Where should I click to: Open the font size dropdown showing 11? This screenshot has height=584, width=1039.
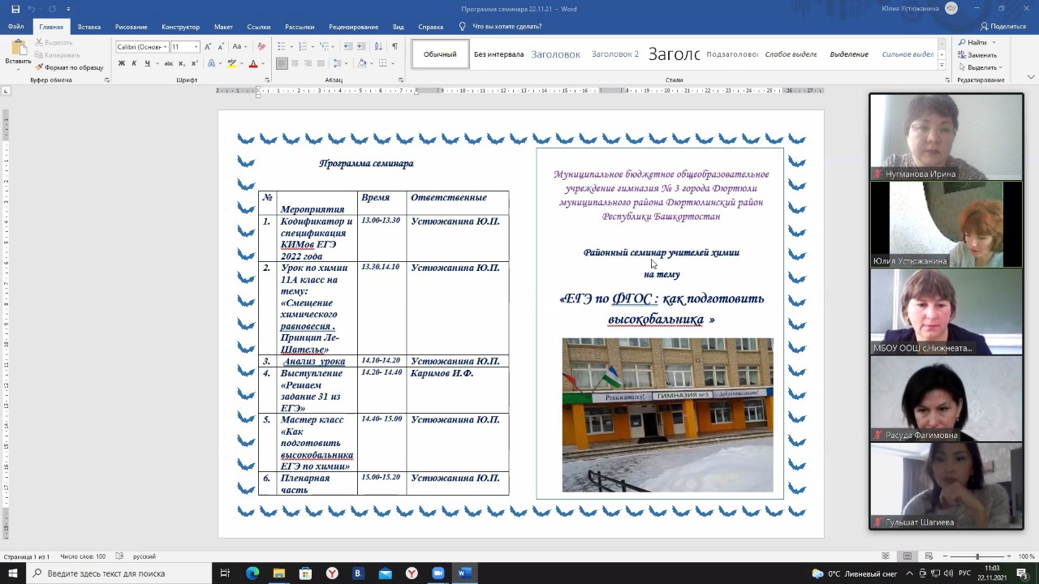click(184, 47)
